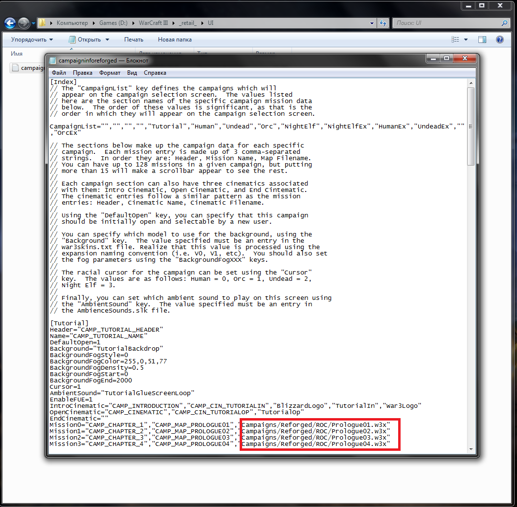Screen dimensions: 517x507
Task: Place cursor on EndCinematic="" line
Action: (x=79, y=419)
